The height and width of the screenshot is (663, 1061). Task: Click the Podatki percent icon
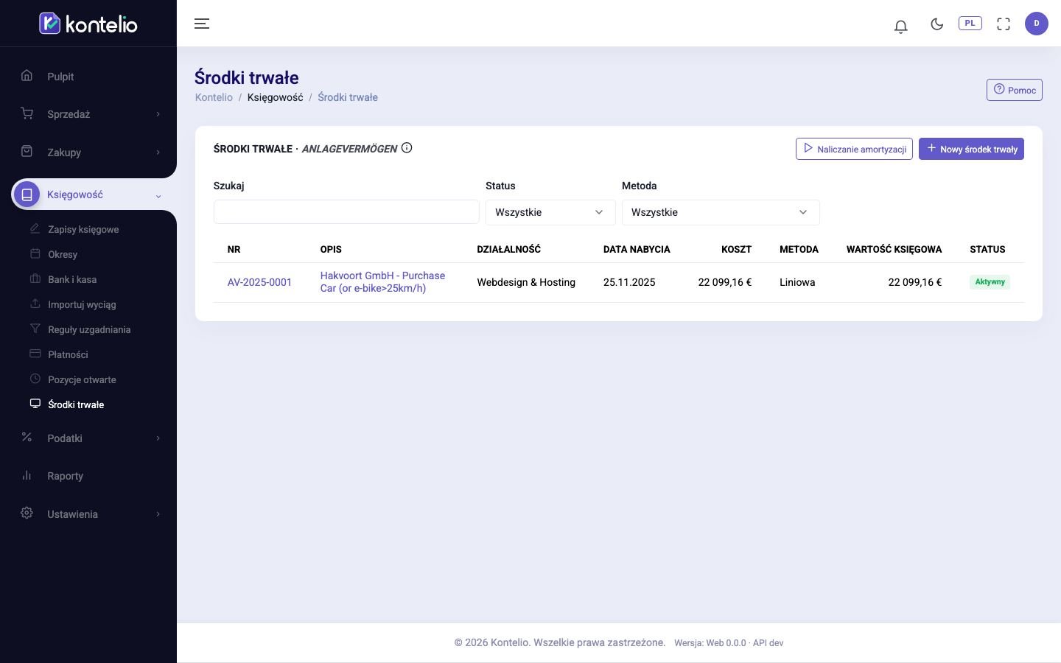tap(27, 437)
